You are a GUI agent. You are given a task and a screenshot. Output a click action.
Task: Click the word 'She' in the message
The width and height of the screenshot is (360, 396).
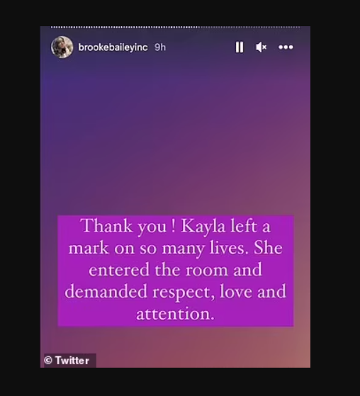(268, 247)
